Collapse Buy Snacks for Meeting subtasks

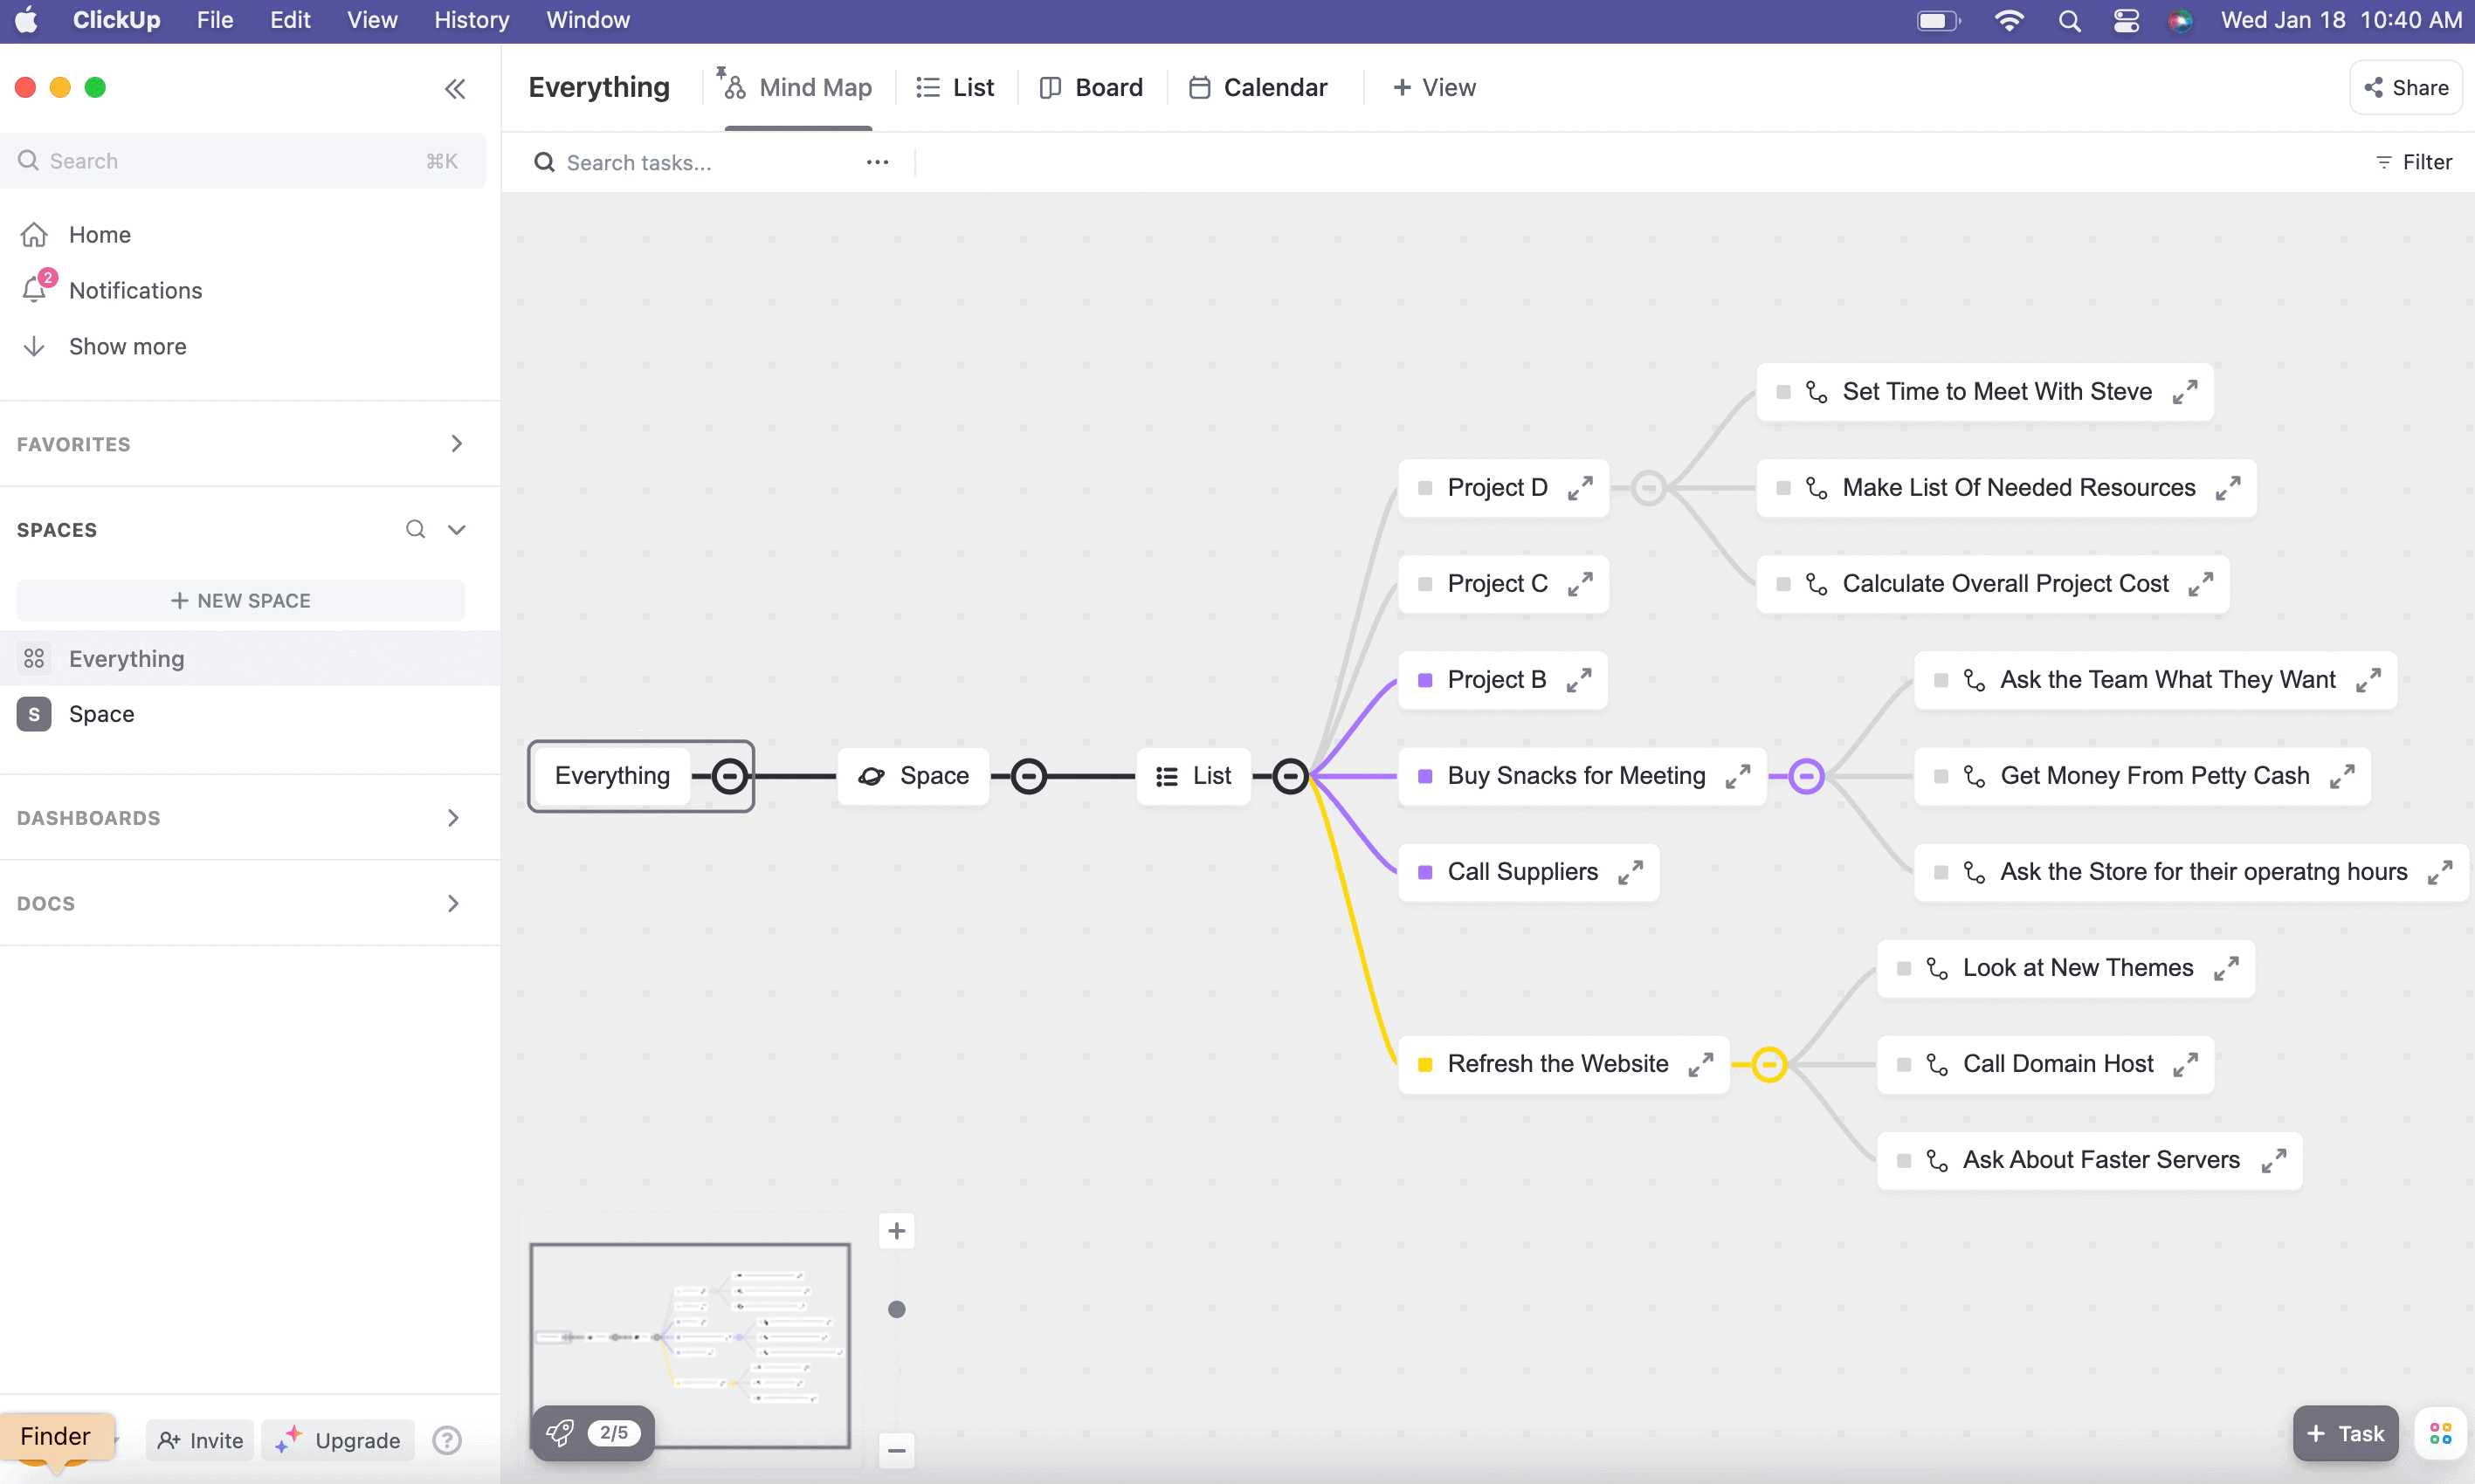[x=1806, y=776]
